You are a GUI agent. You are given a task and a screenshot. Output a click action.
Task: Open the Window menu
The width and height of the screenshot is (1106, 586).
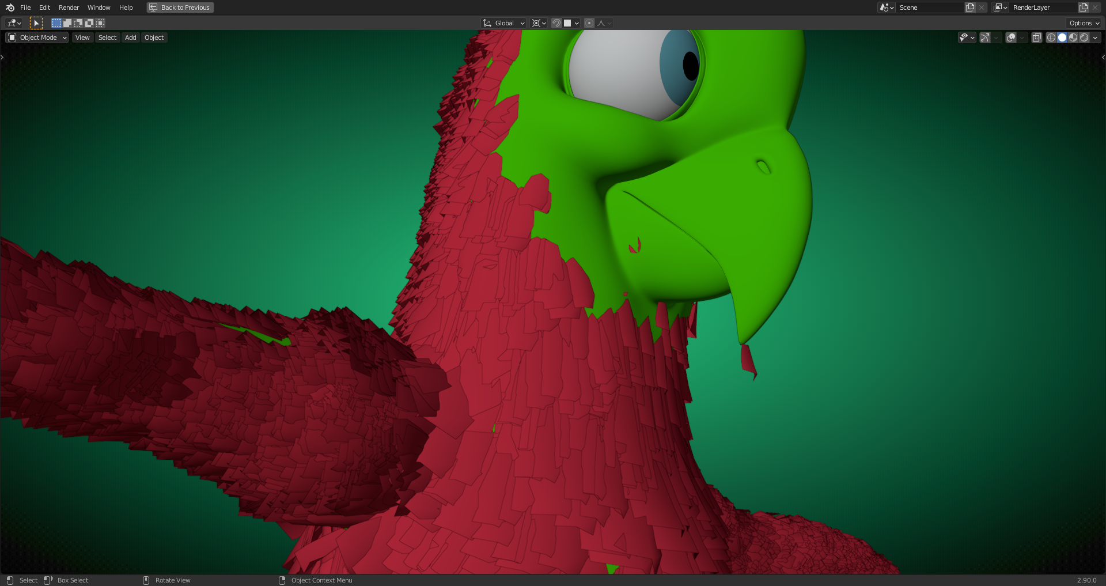(x=99, y=7)
